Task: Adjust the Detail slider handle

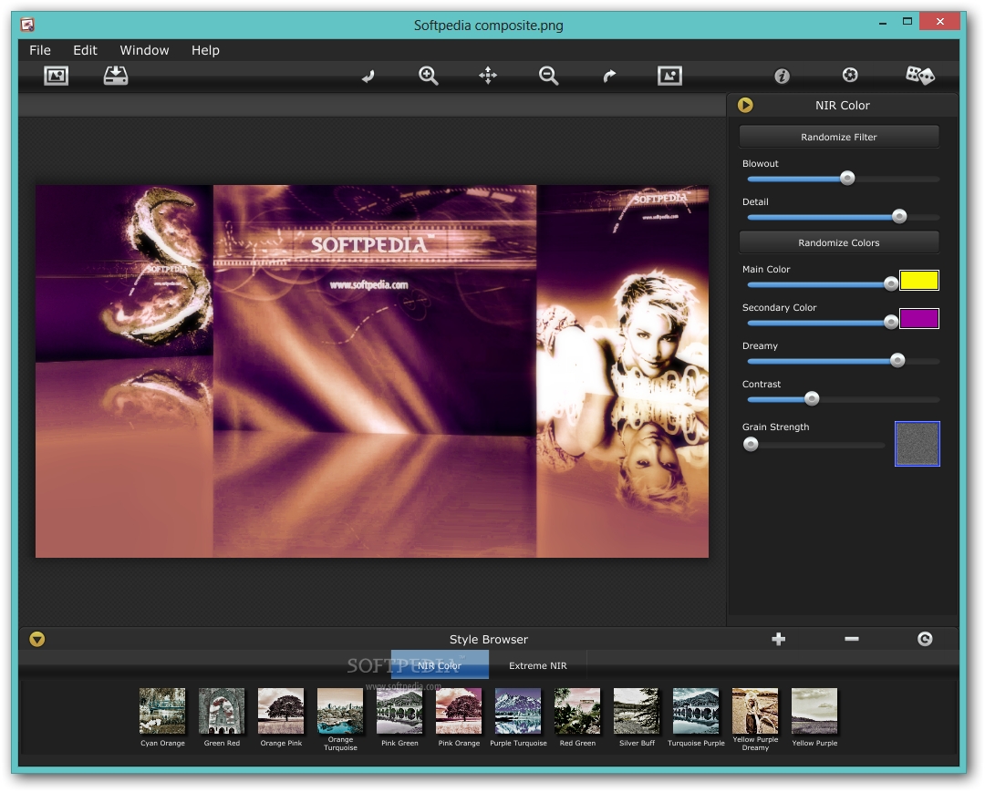Action: [899, 217]
